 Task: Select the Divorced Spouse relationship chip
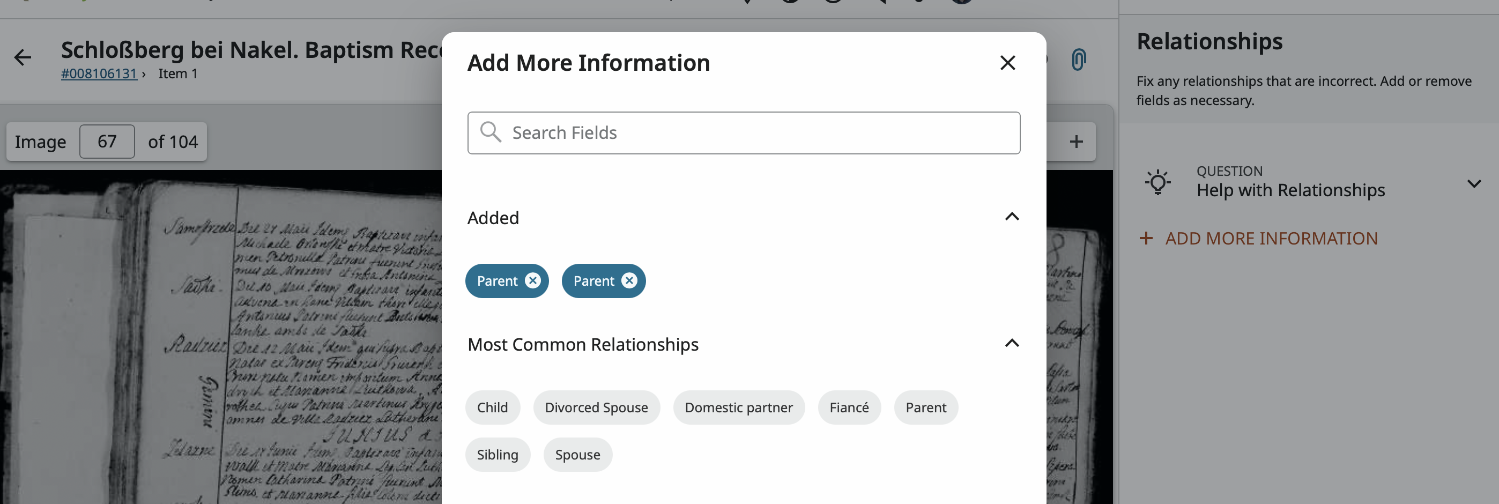(596, 407)
